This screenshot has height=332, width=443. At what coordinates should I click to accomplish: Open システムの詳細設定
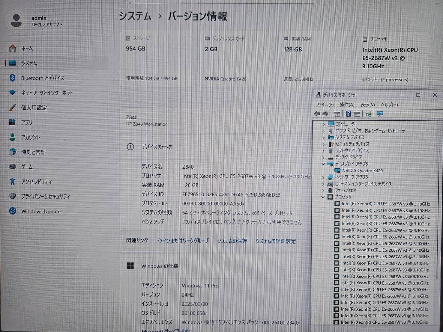click(275, 241)
